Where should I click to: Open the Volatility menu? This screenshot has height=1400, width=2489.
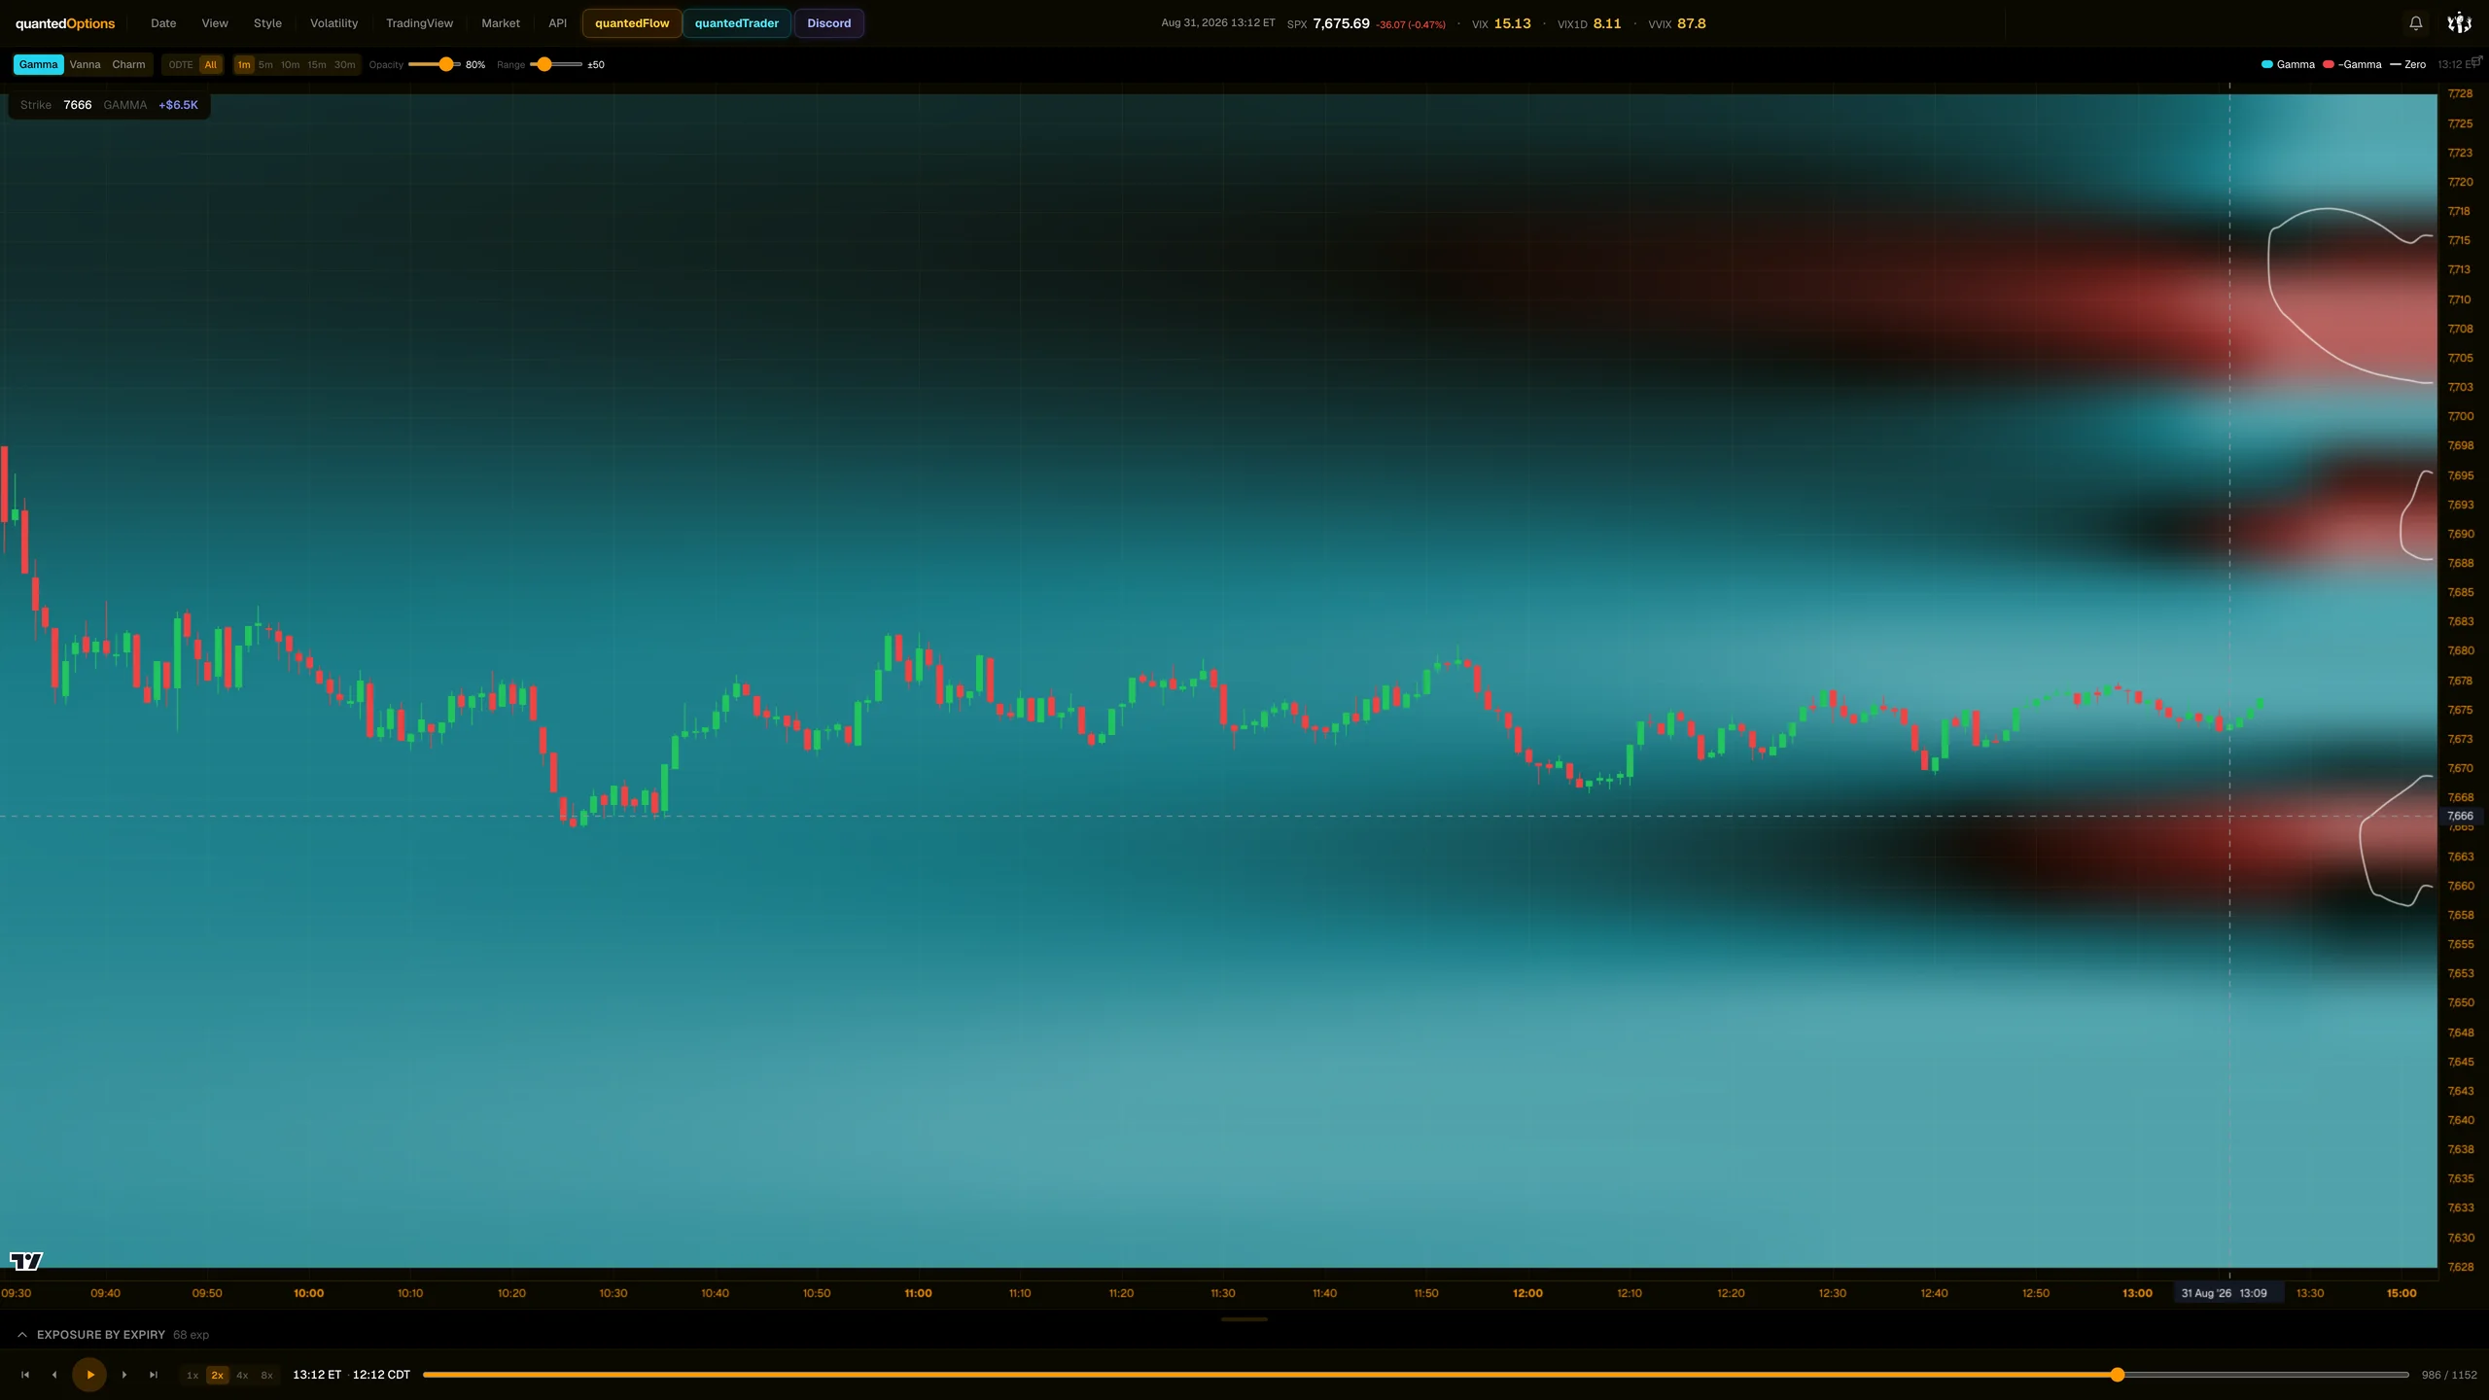333,23
